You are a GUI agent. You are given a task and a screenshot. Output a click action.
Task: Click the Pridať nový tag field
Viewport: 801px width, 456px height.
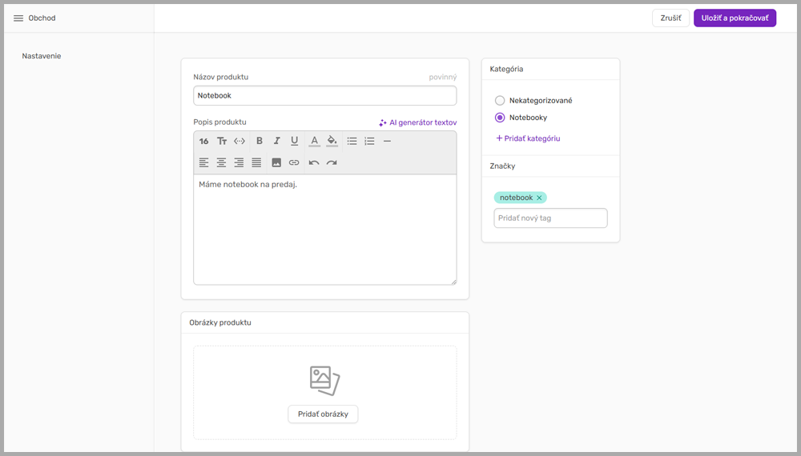550,218
